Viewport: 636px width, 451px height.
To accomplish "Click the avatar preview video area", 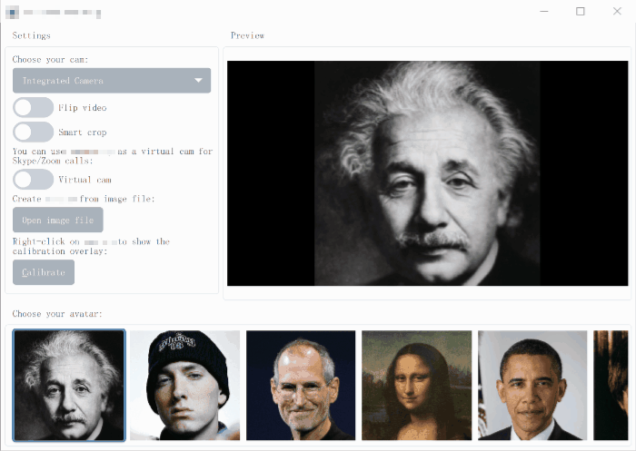I will [428, 173].
